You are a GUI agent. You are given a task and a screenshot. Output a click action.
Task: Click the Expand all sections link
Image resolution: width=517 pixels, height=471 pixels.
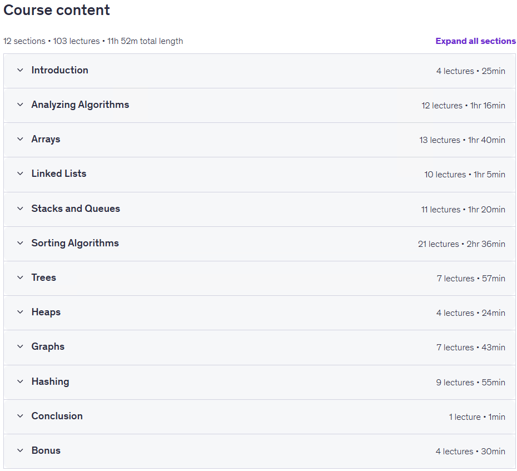point(475,41)
